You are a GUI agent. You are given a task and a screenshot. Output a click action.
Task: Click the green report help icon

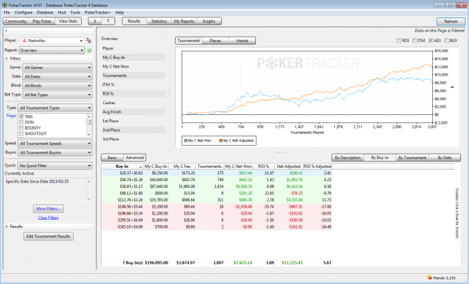coord(89,50)
